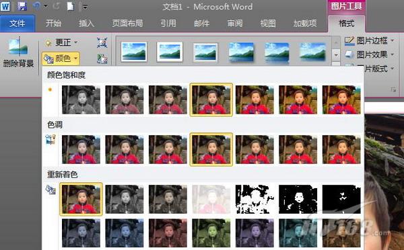Switch to the 视图 ribbon tab
Viewport: 404px width, 250px height.
pyautogui.click(x=268, y=24)
